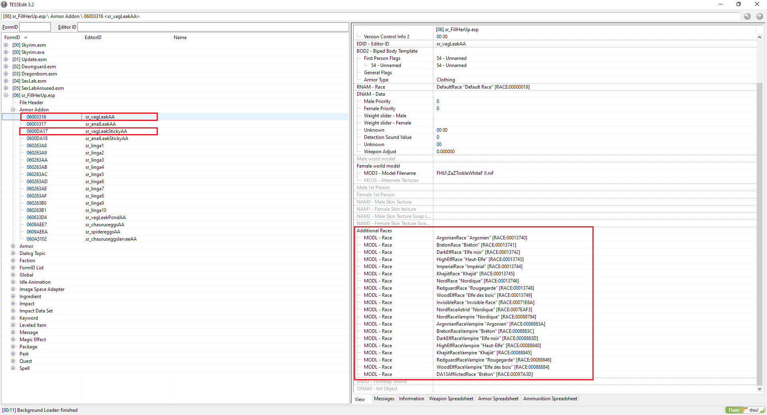
Task: Click the Editor ID search field
Action: tap(213, 27)
